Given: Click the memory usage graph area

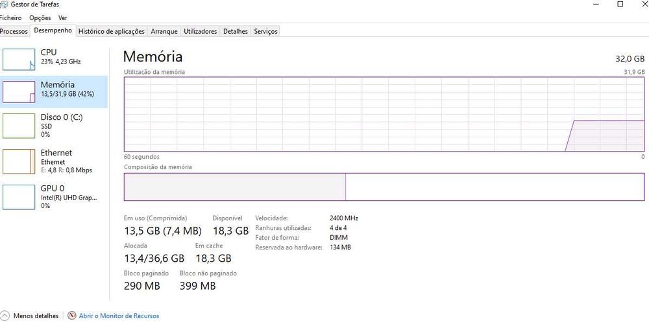Looking at the screenshot, I should (x=384, y=114).
